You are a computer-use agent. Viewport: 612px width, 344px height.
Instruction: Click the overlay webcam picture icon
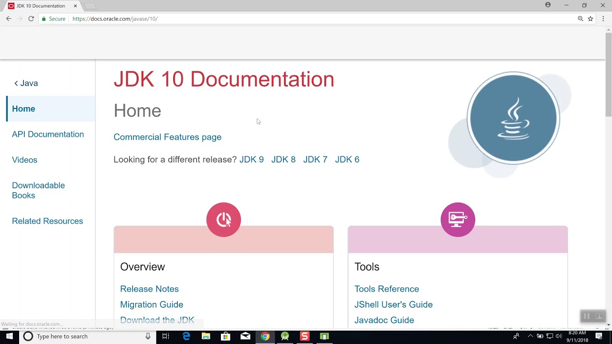pyautogui.click(x=599, y=316)
